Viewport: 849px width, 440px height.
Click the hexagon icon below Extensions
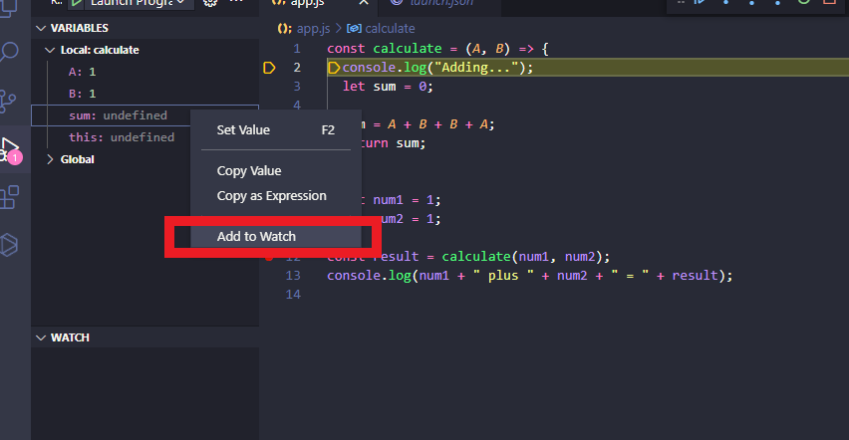click(x=11, y=245)
